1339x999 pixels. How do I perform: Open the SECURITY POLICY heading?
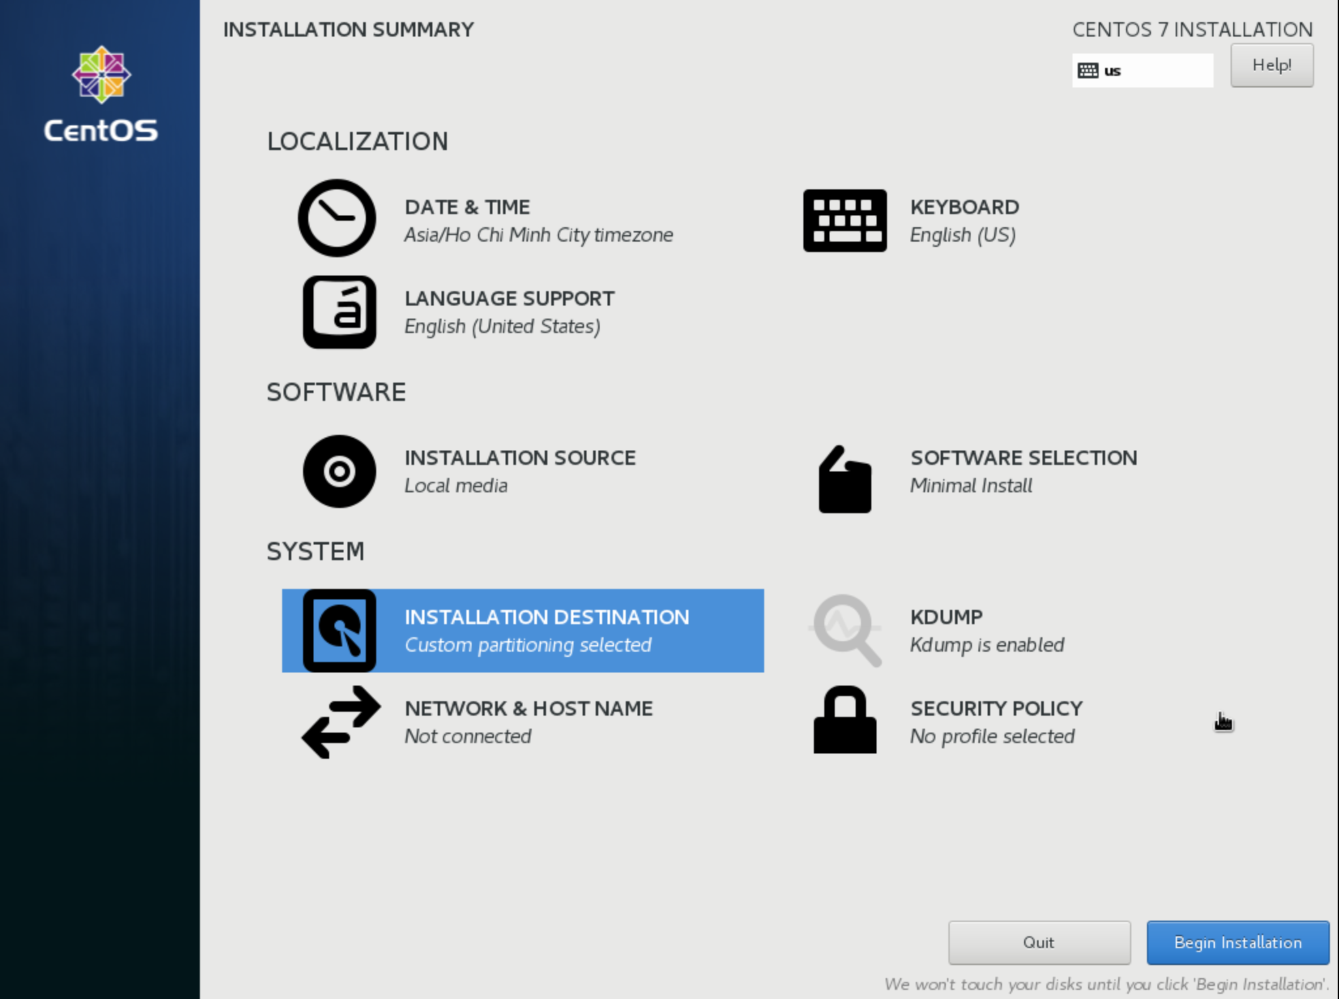(x=996, y=708)
